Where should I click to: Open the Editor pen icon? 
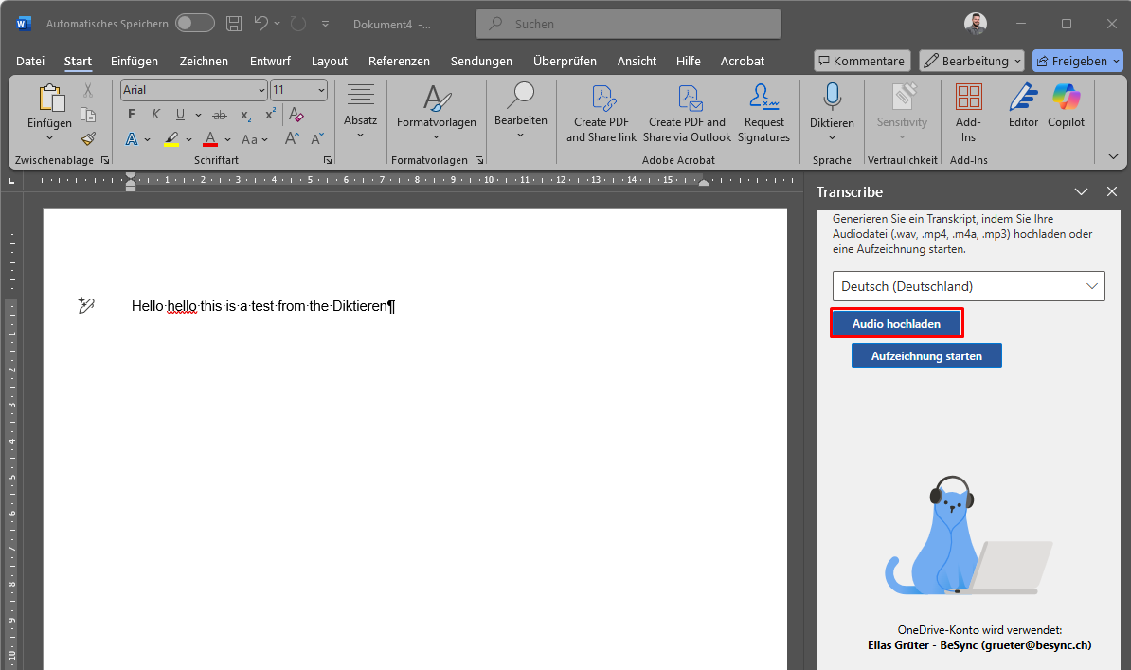pyautogui.click(x=1023, y=105)
